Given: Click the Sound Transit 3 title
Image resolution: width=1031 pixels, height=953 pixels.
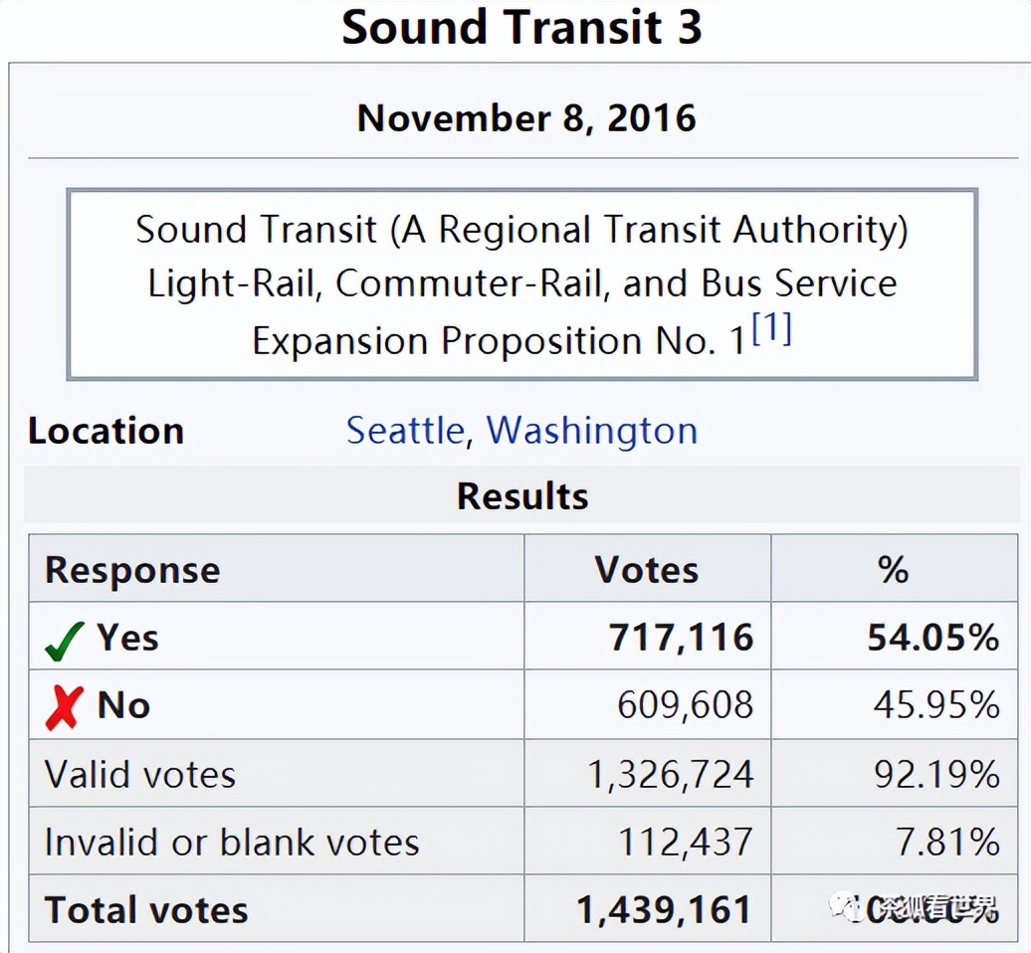Looking at the screenshot, I should click(521, 27).
